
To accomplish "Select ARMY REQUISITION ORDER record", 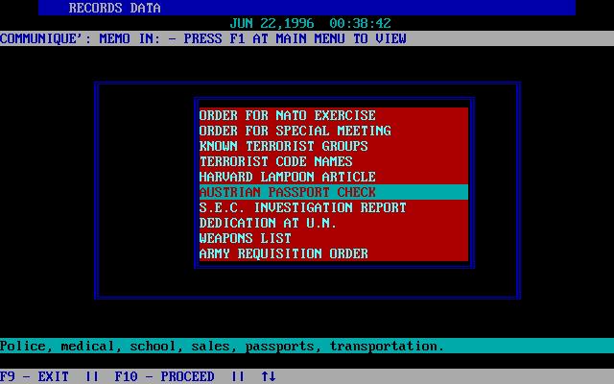I will click(x=334, y=253).
